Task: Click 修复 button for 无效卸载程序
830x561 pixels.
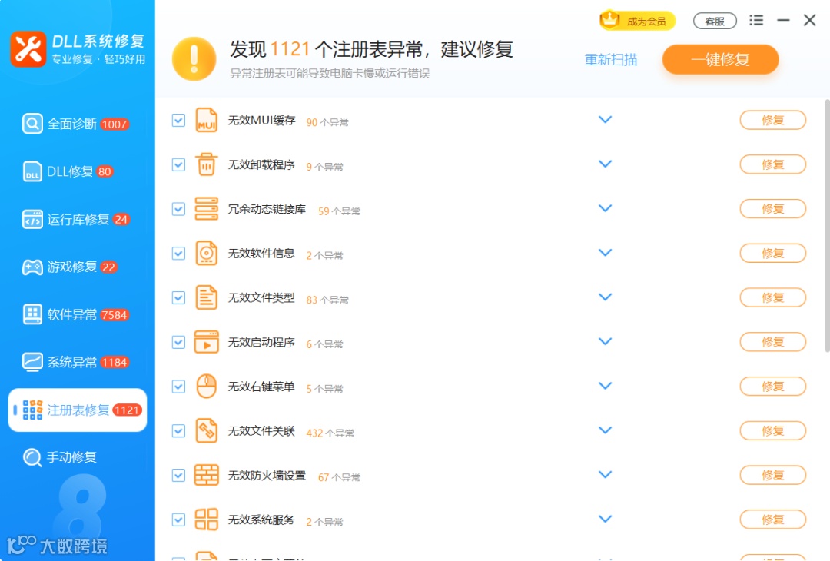Action: 773,164
